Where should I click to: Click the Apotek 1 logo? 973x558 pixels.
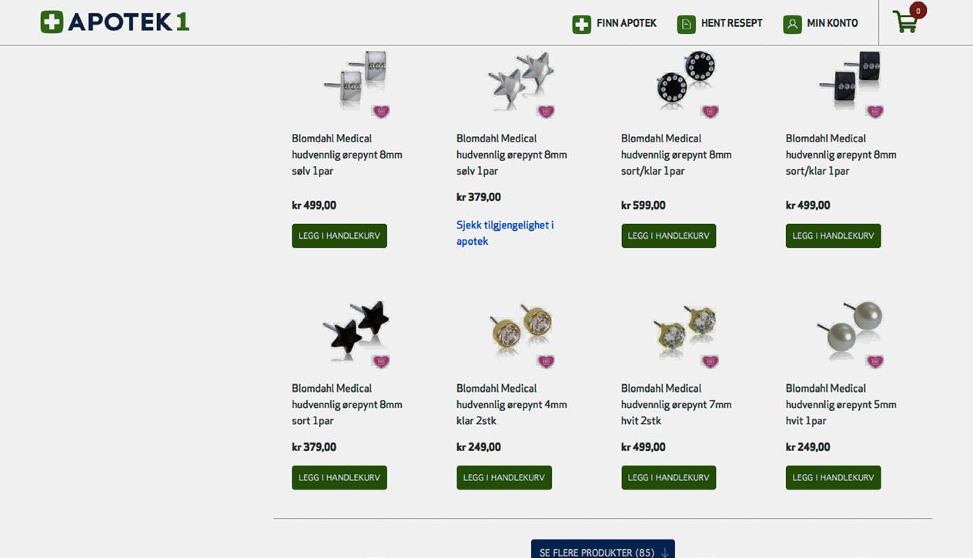[x=115, y=22]
